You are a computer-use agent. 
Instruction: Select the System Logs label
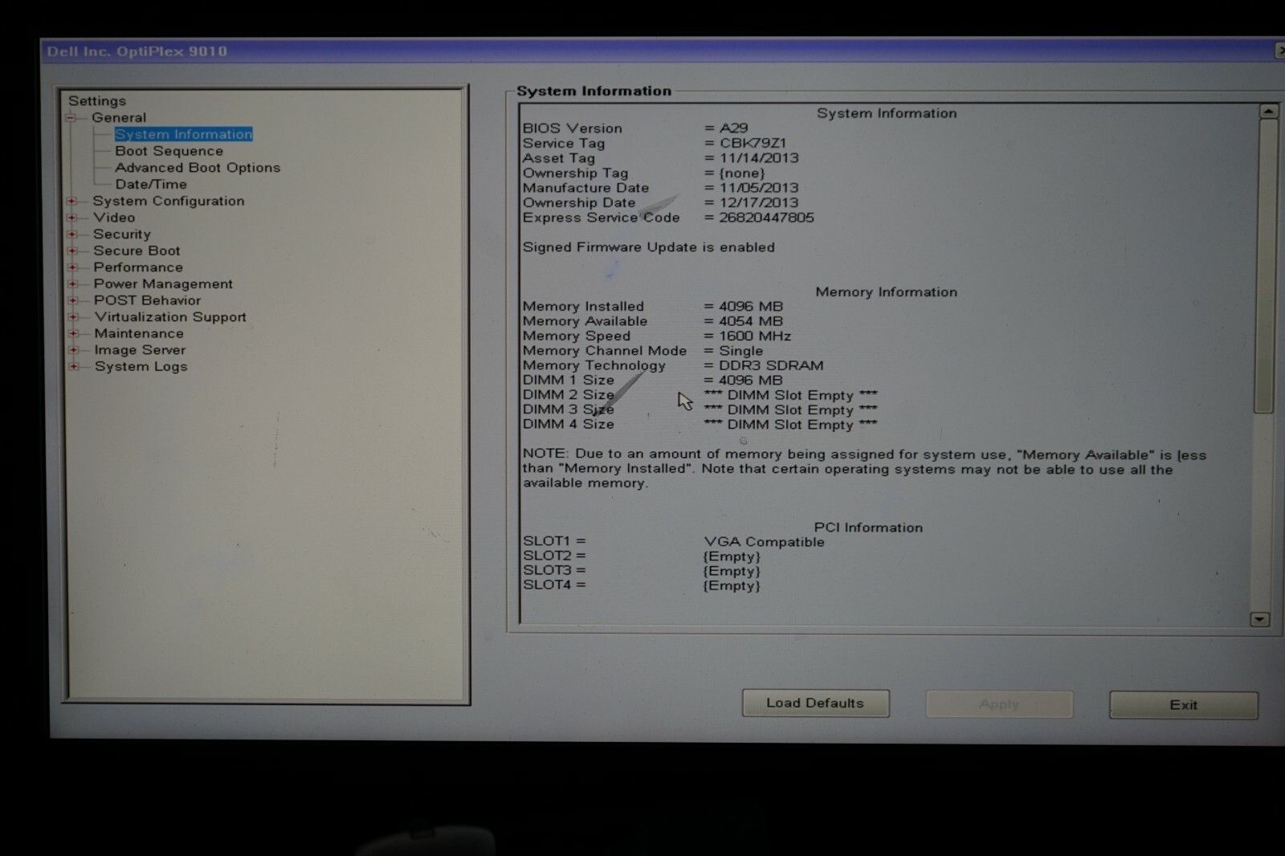(x=141, y=366)
